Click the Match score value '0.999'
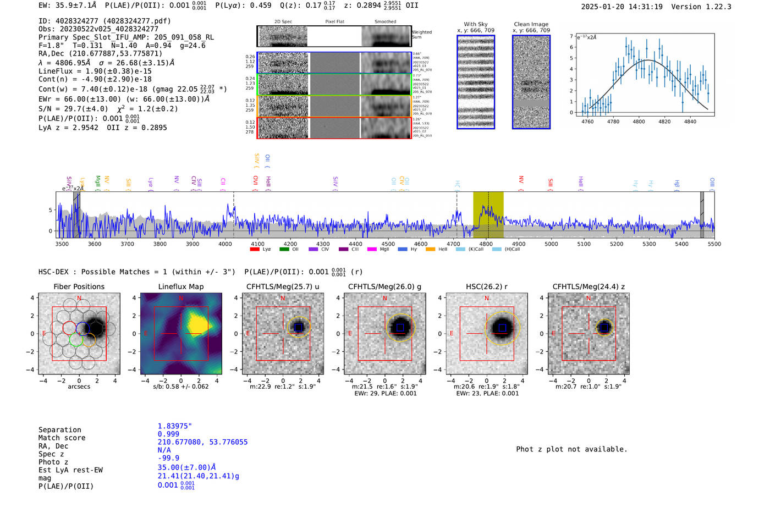The width and height of the screenshot is (770, 524). click(168, 434)
